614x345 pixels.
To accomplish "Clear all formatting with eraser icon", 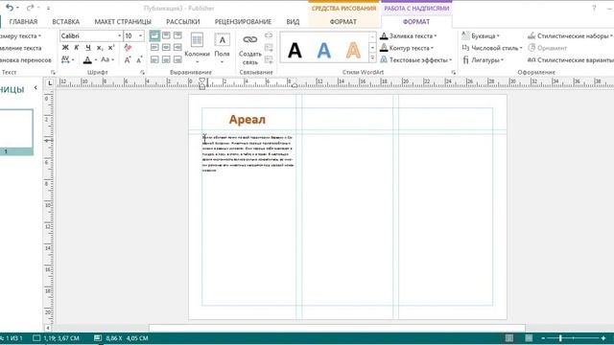I will 128,48.
